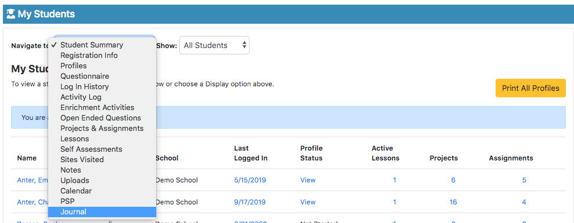The width and height of the screenshot is (574, 223).
Task: Open the 4 assignments link
Action: (524, 202)
